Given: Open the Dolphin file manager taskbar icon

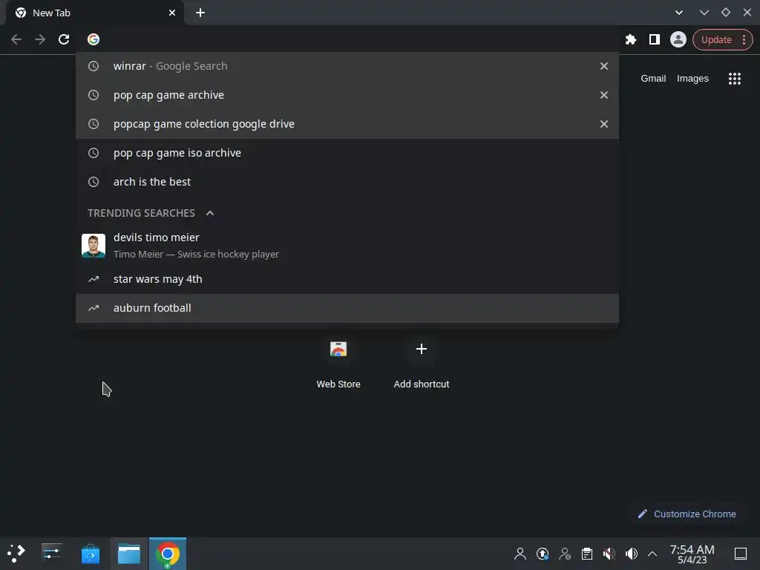Looking at the screenshot, I should [x=129, y=554].
